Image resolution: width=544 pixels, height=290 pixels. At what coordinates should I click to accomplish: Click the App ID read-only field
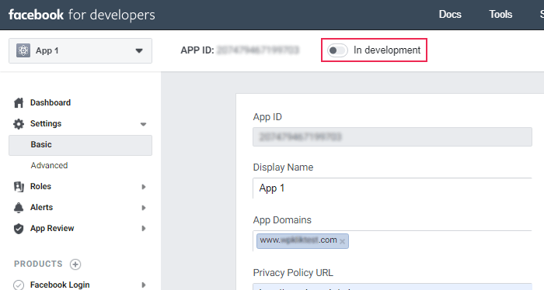[392, 137]
